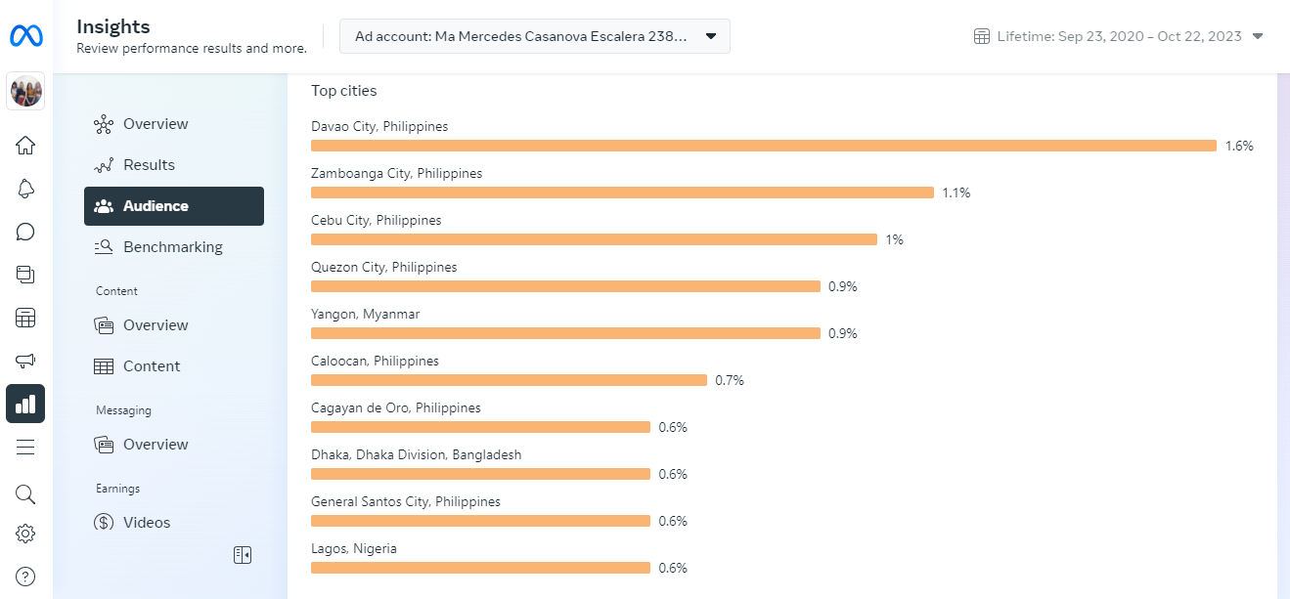Viewport: 1290px width, 599px height.
Task: Select the Insights bar chart icon
Action: point(25,404)
